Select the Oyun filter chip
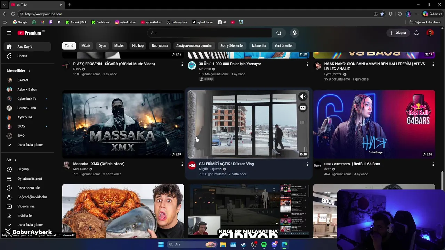 point(102,45)
